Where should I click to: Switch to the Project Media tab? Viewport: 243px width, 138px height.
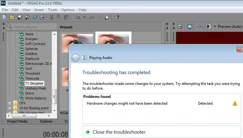tap(17, 121)
